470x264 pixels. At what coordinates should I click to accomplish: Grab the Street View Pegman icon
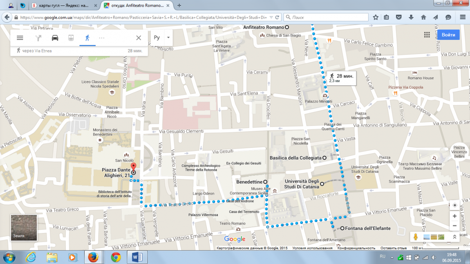point(416,237)
